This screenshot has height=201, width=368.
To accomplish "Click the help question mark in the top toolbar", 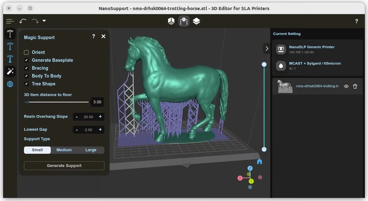I will (357, 21).
